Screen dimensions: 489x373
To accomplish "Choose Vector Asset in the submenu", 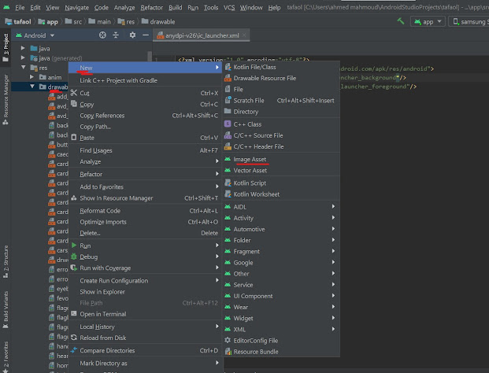I will click(250, 170).
